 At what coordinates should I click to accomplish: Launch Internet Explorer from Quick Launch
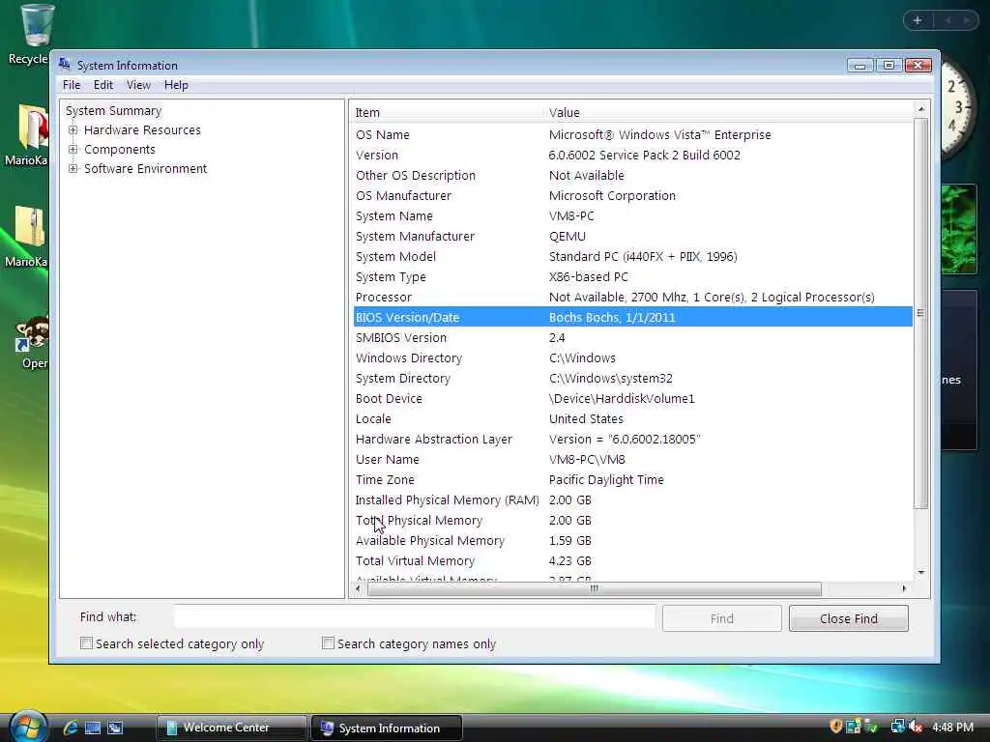coord(70,728)
